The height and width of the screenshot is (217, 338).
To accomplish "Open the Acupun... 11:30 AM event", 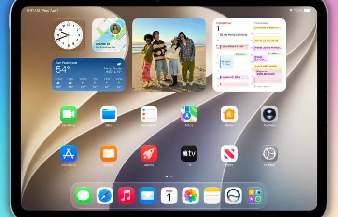I will 227,63.
